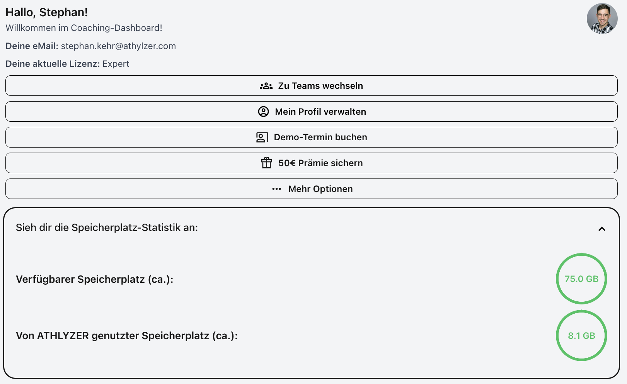Click the demo presenter icon
Screen dimensions: 627x384
pyautogui.click(x=262, y=137)
